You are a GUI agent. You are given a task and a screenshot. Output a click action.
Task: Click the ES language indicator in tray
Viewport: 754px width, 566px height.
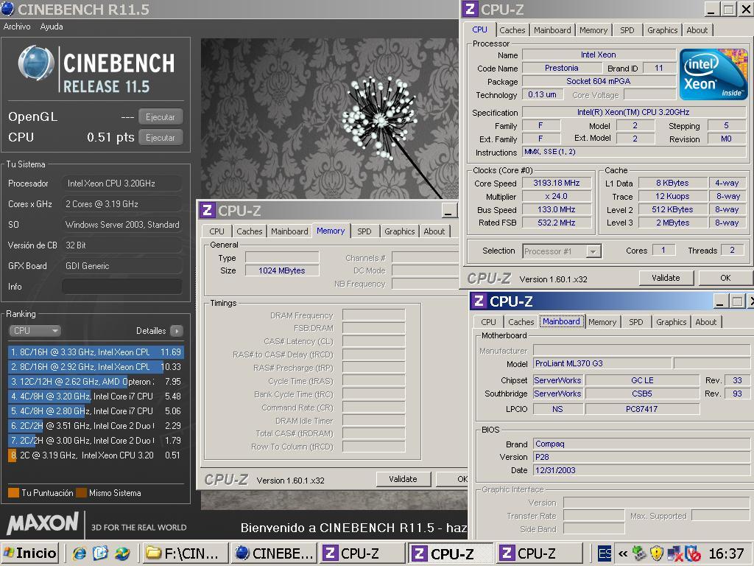pyautogui.click(x=604, y=553)
